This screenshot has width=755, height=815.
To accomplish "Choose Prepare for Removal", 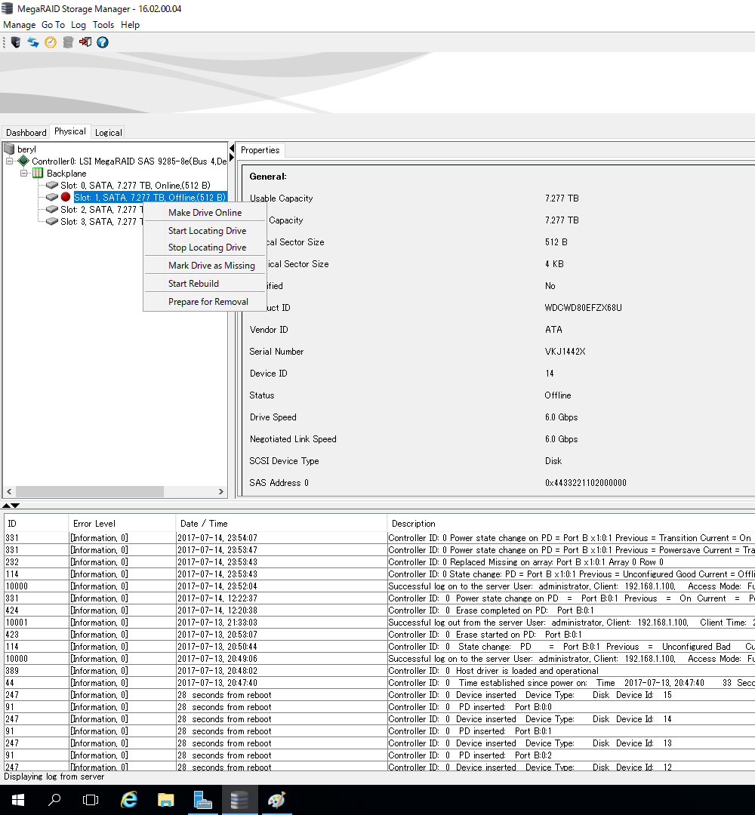I will (x=208, y=301).
